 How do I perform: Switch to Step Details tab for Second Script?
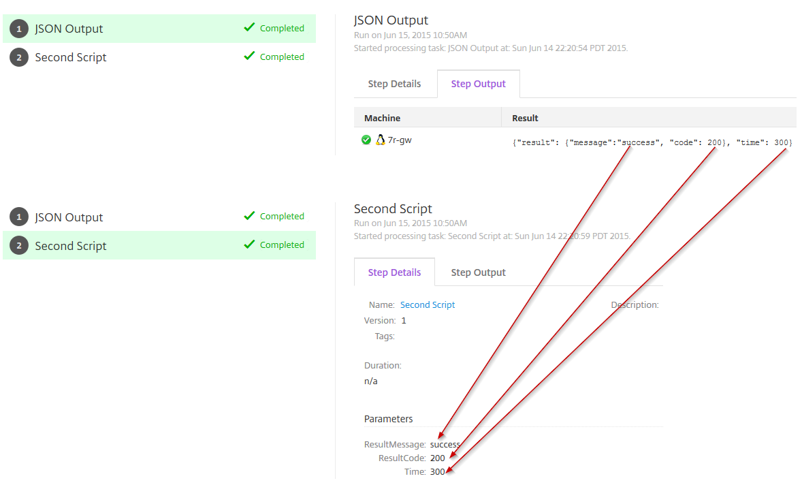tap(394, 272)
